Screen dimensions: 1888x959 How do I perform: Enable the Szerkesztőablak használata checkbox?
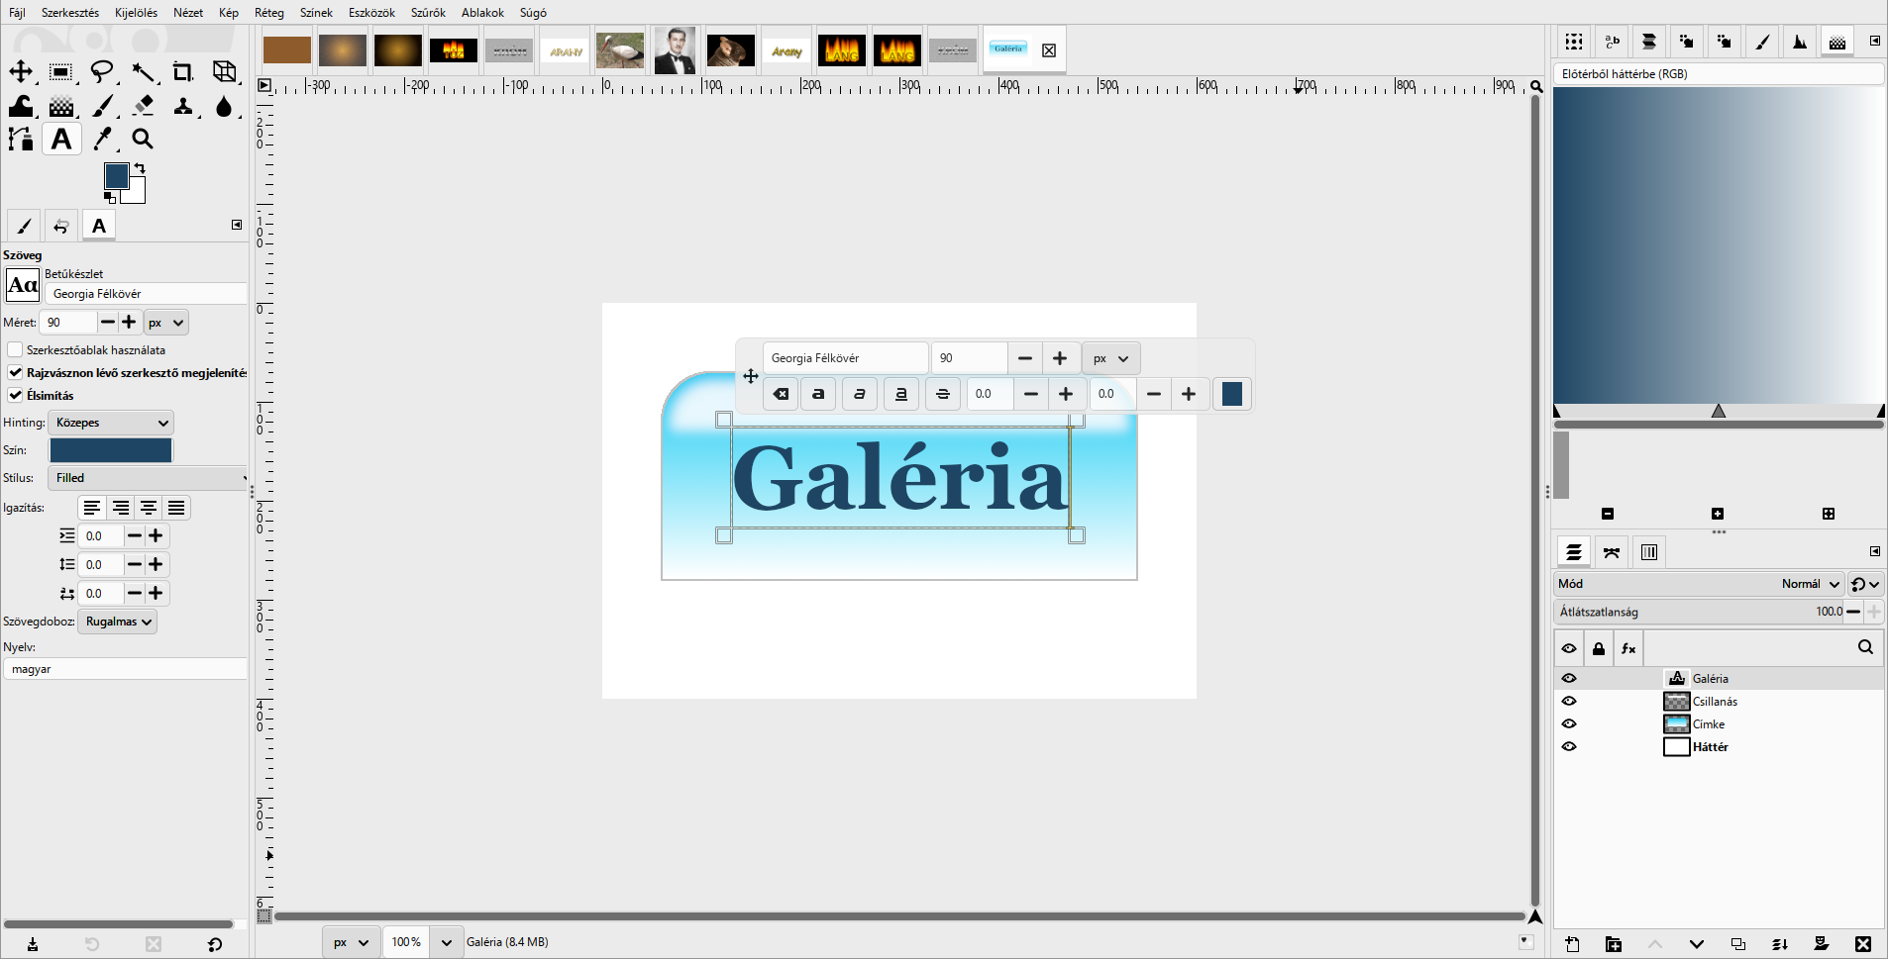[15, 349]
